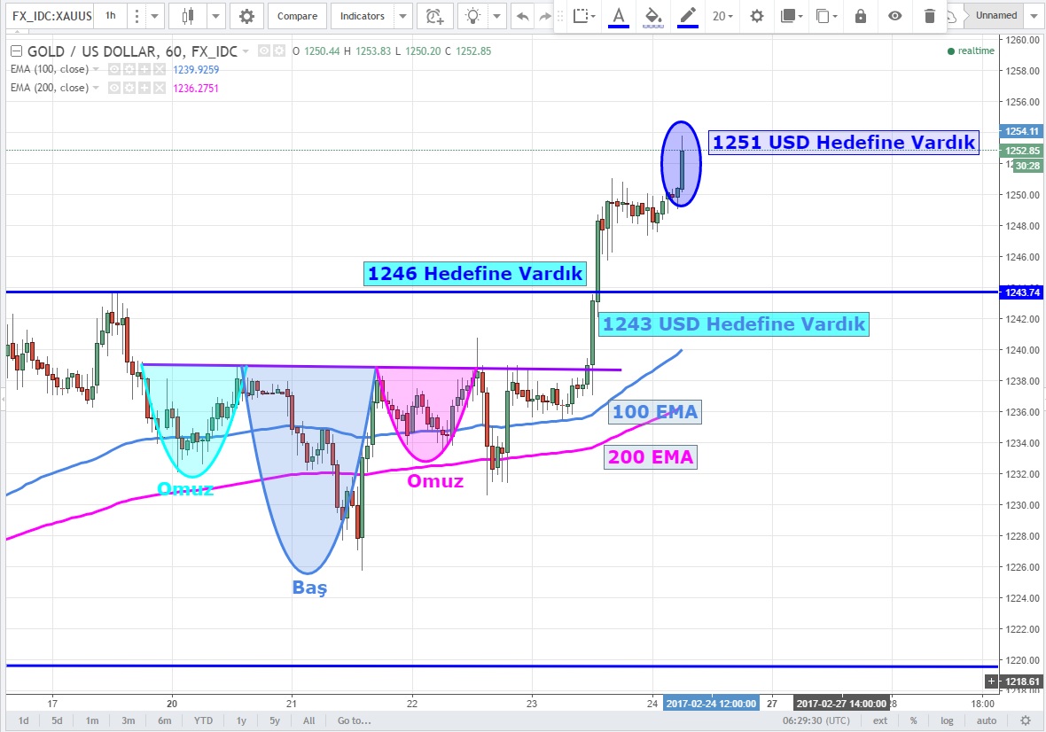Select the text color A icon
Viewport: 1046px width, 732px height.
tap(618, 15)
